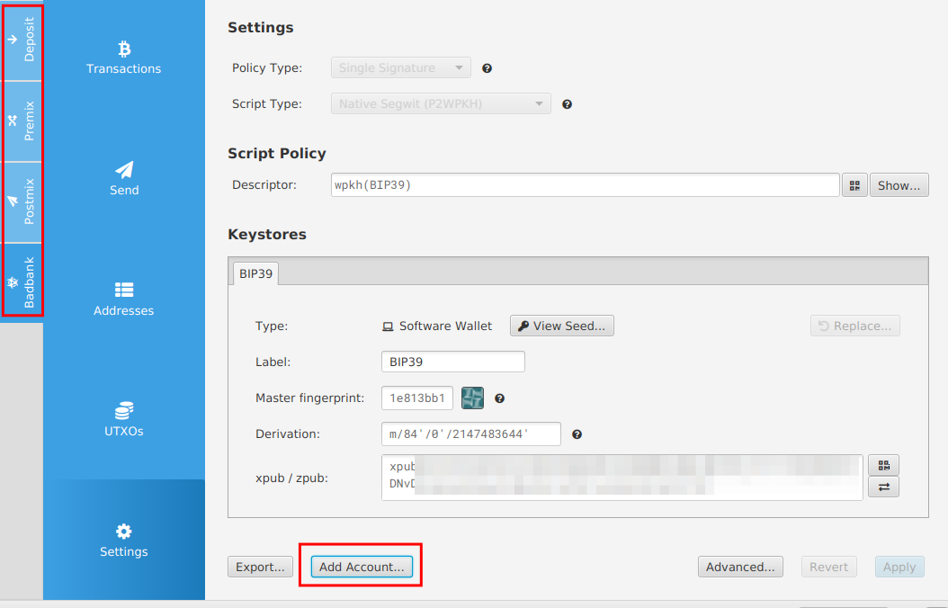The height and width of the screenshot is (608, 948).
Task: Expand the Policy Type dropdown
Action: point(400,67)
